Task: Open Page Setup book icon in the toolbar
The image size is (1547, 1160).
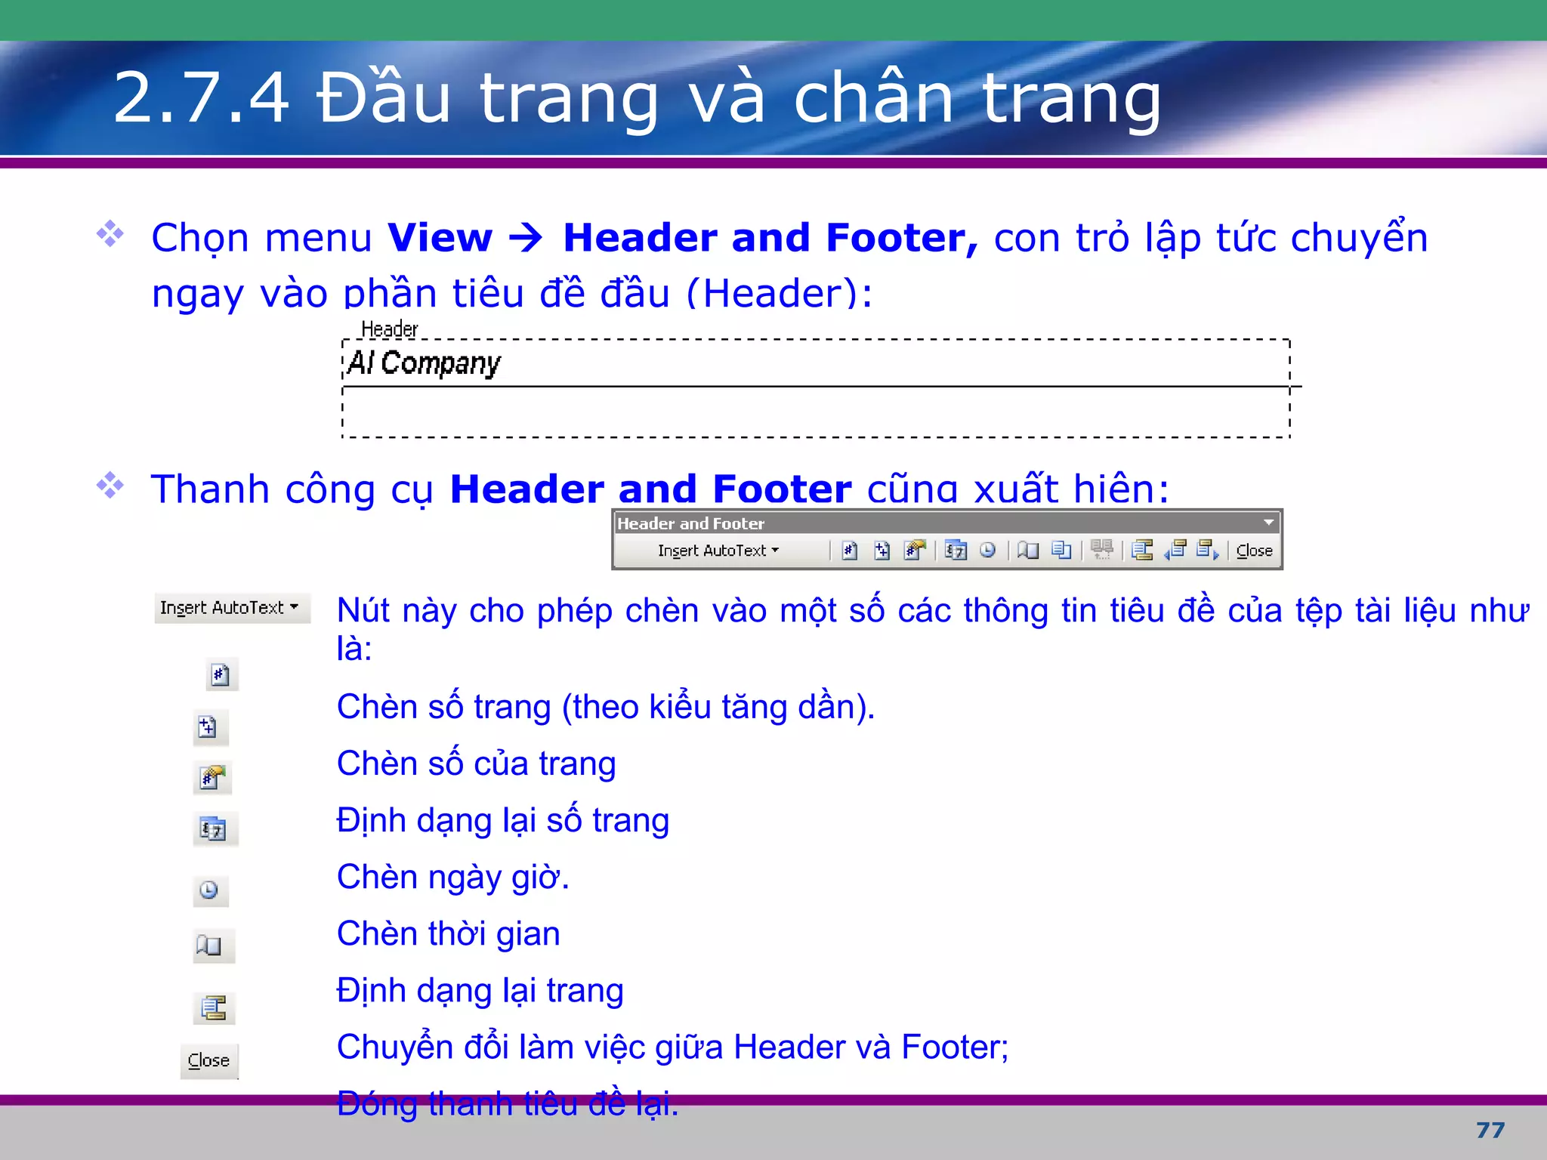Action: [x=1028, y=551]
